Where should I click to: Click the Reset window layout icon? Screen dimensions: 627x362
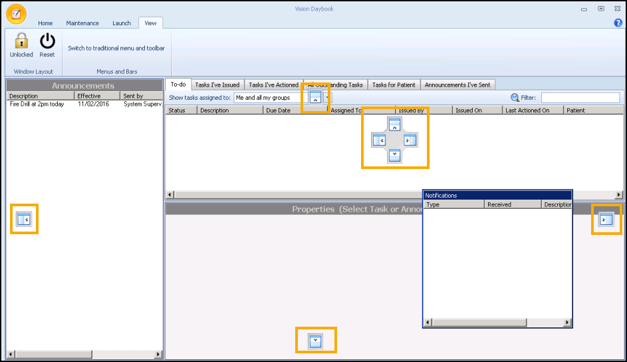tap(47, 41)
